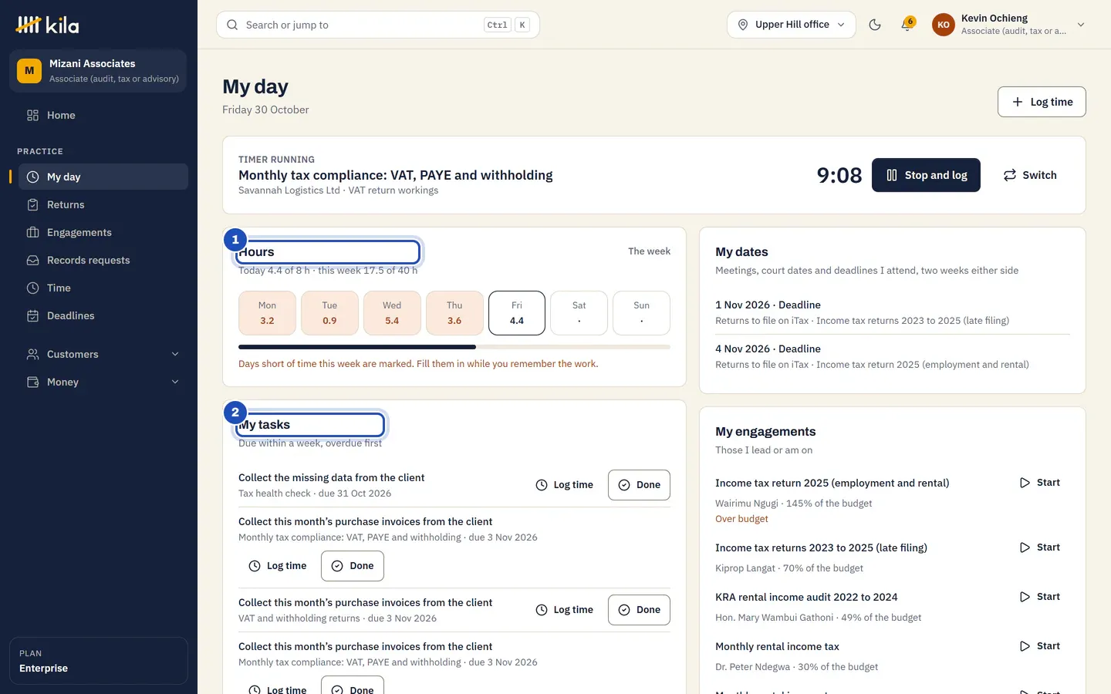Focus the Search or jump to field
Viewport: 1111px width, 694px height.
(378, 25)
